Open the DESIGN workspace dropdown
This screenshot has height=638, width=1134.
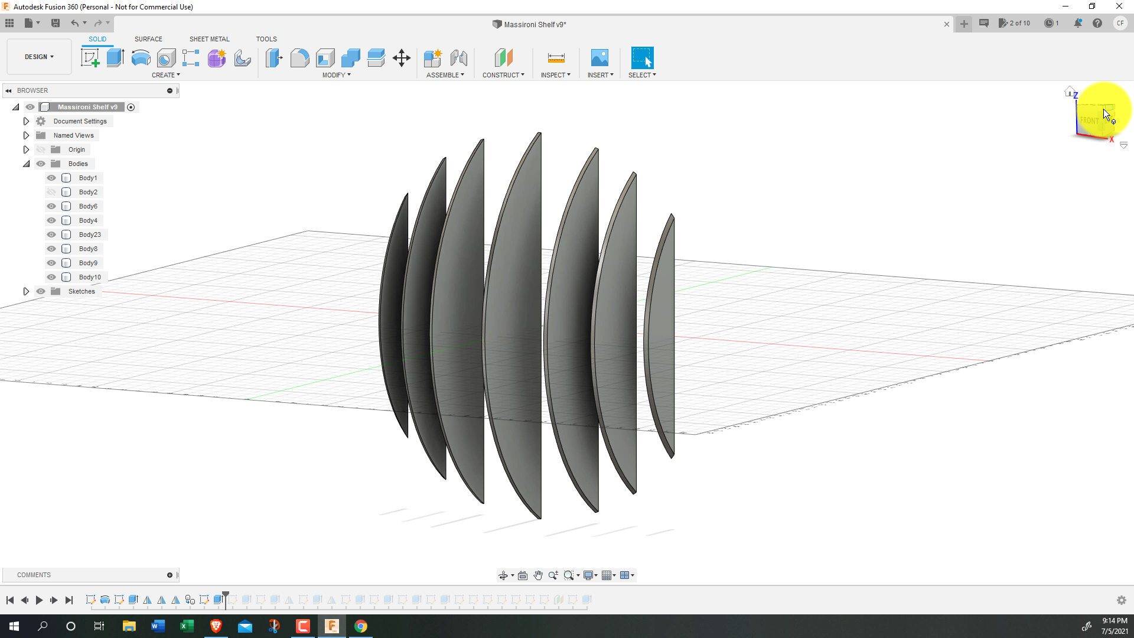coord(39,57)
